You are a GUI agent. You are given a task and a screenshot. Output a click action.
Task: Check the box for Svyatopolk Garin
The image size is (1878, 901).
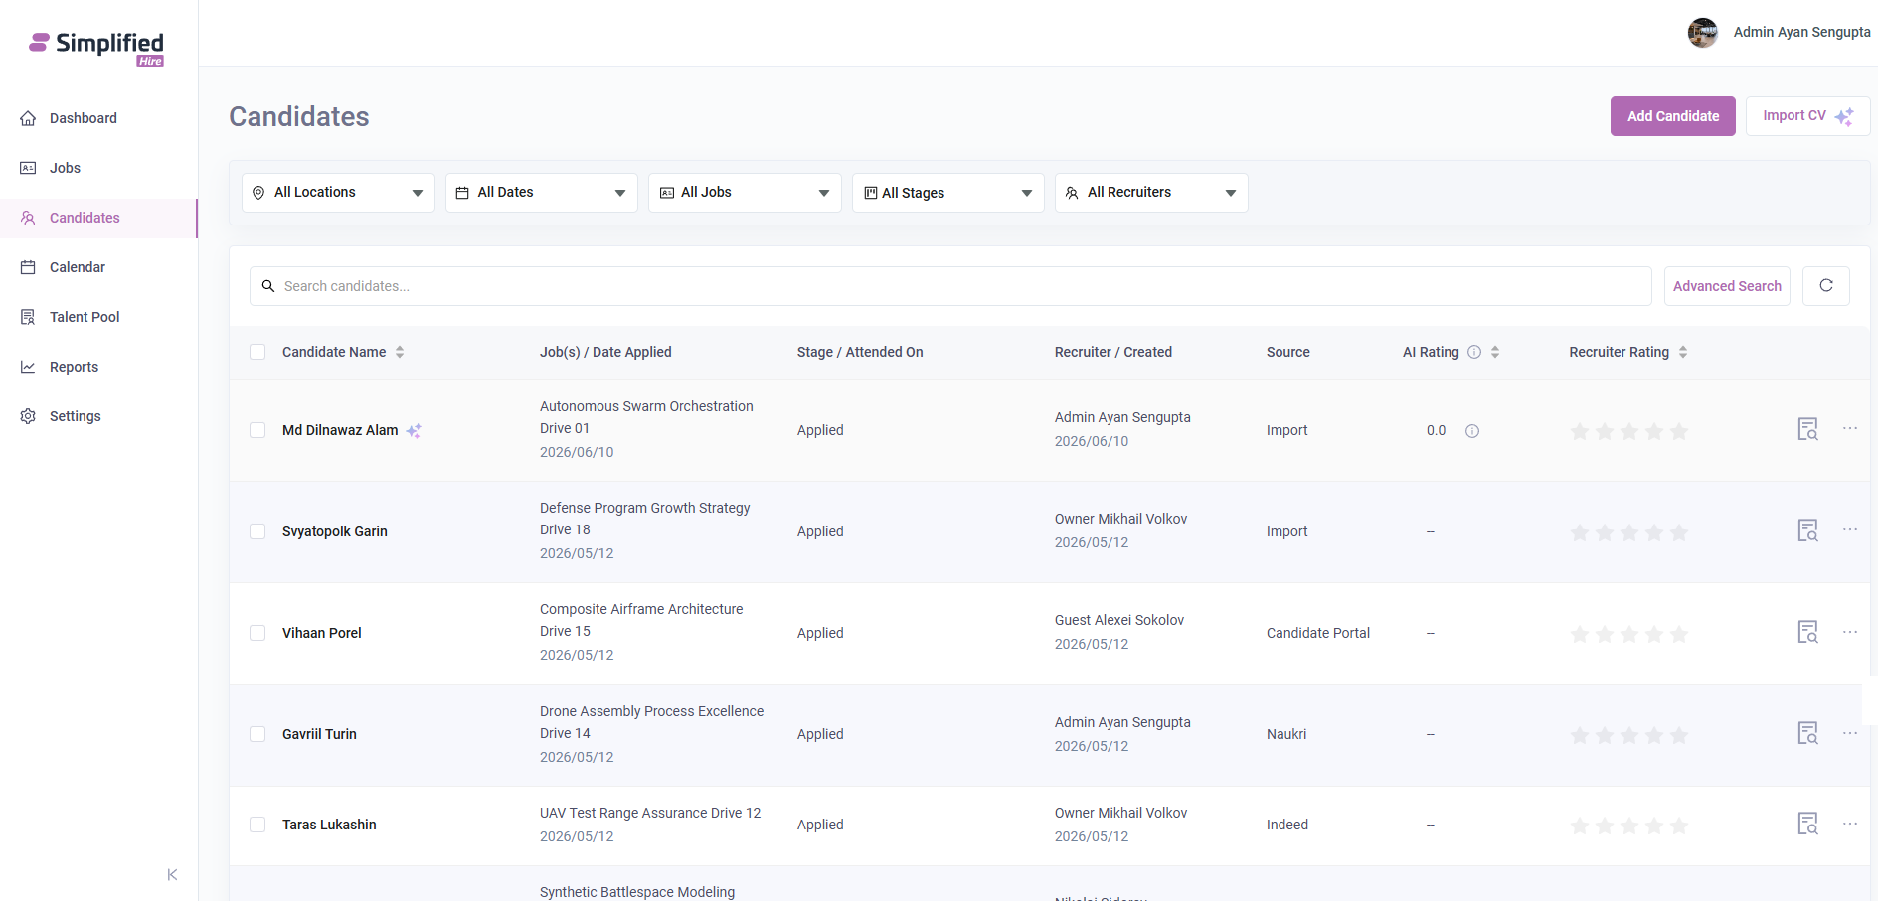pyautogui.click(x=257, y=531)
